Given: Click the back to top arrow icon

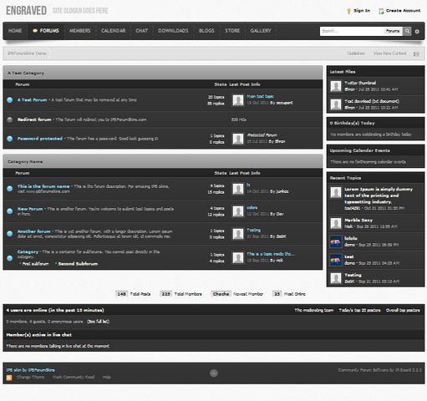Looking at the screenshot, I should pyautogui.click(x=214, y=373).
